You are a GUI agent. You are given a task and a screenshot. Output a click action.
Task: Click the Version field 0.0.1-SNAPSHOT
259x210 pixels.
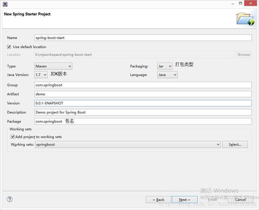coord(143,103)
